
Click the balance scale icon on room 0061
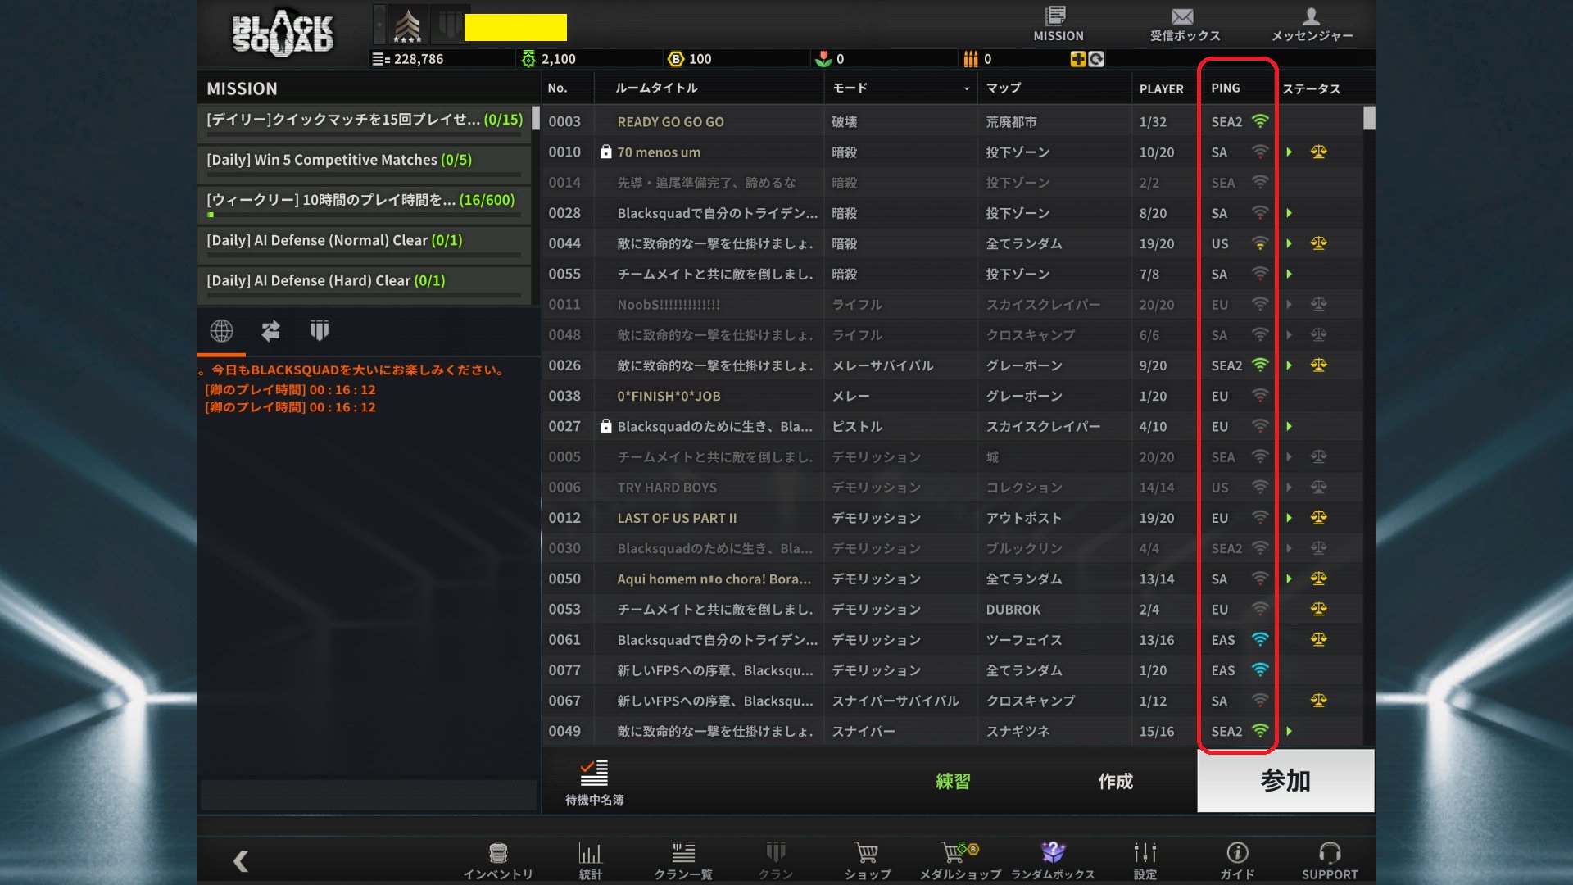pyautogui.click(x=1318, y=639)
